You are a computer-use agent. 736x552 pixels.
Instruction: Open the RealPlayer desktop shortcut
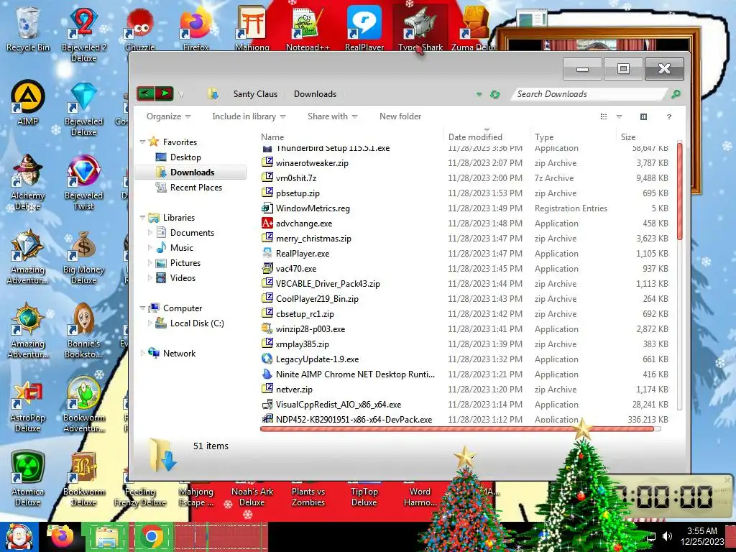tap(364, 28)
